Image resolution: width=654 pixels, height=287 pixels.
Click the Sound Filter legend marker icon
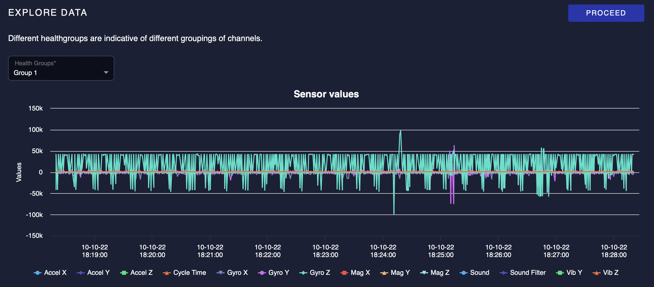[503, 273]
